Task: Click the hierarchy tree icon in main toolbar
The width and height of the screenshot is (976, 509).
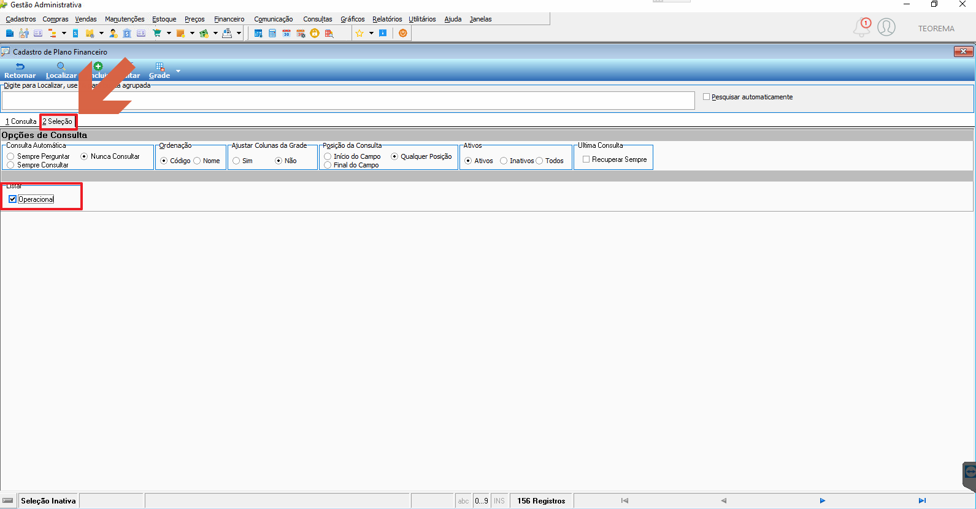Action: point(52,33)
